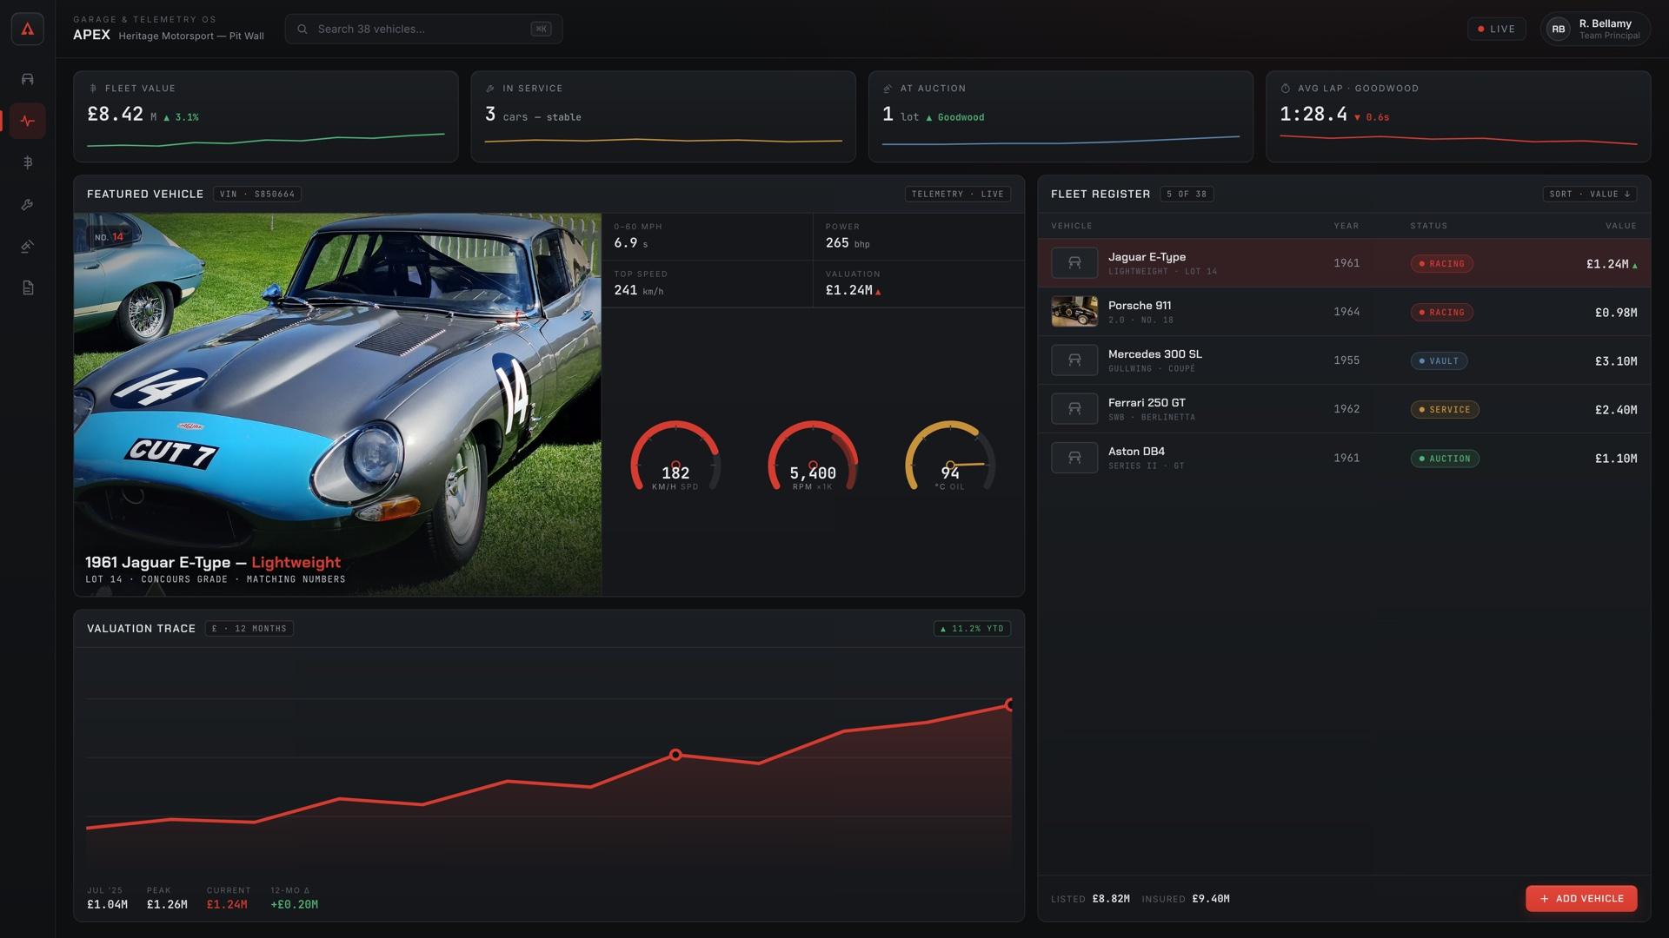The width and height of the screenshot is (1669, 938).
Task: Click the CURRENT £1.24M chart stat
Action: [228, 898]
